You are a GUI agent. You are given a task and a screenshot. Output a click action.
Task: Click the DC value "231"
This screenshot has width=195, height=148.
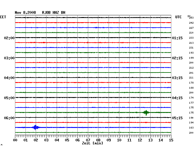pos(191,48)
